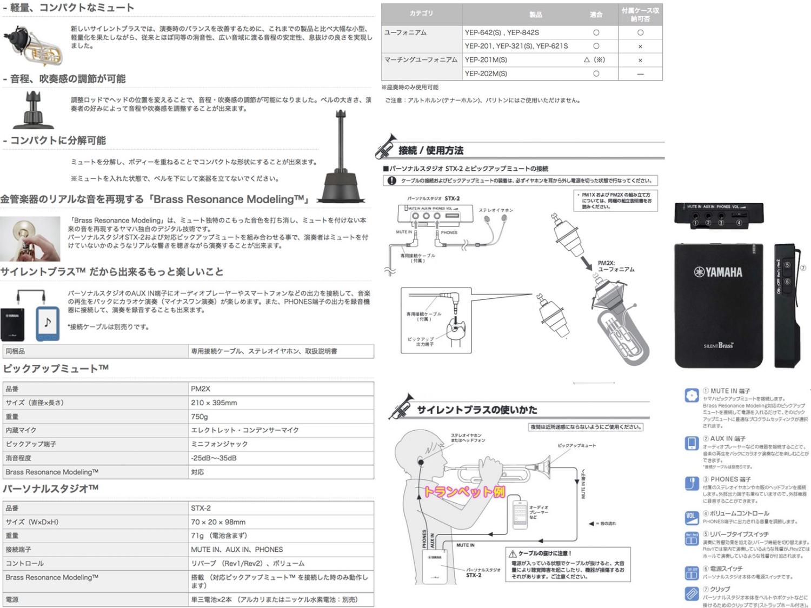811x608 pixels.
Task: Select the PHONES terminal icon
Action: [x=692, y=483]
